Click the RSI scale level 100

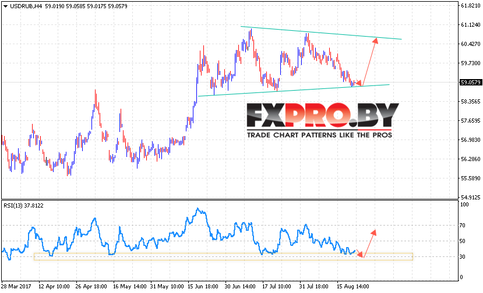tap(464, 205)
